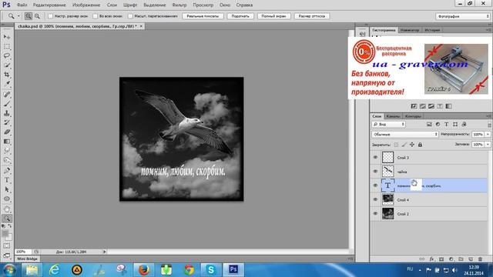493x277 pixels.
Task: Switch to Каналы tab
Action: tap(393, 116)
